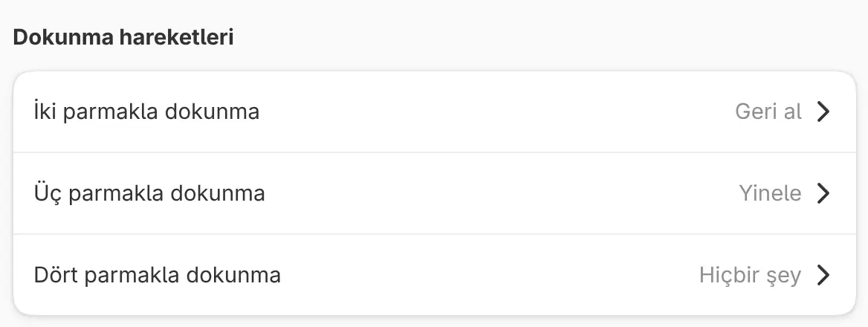868x327 pixels.
Task: Open İki parmakla dokunma setting
Action: 435,111
